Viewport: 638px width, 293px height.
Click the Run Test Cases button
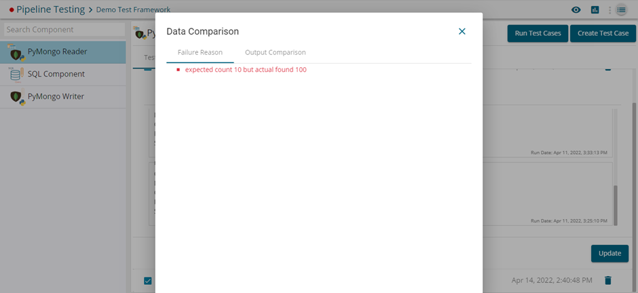[538, 33]
